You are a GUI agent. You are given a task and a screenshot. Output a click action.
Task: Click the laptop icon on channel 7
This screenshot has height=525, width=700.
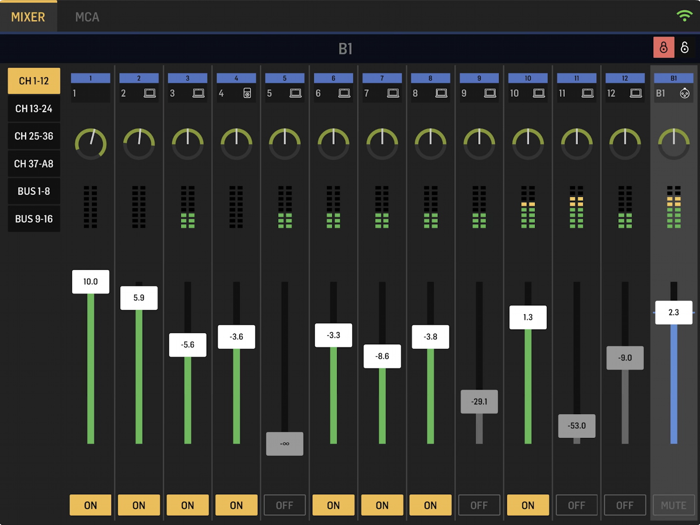pyautogui.click(x=393, y=93)
